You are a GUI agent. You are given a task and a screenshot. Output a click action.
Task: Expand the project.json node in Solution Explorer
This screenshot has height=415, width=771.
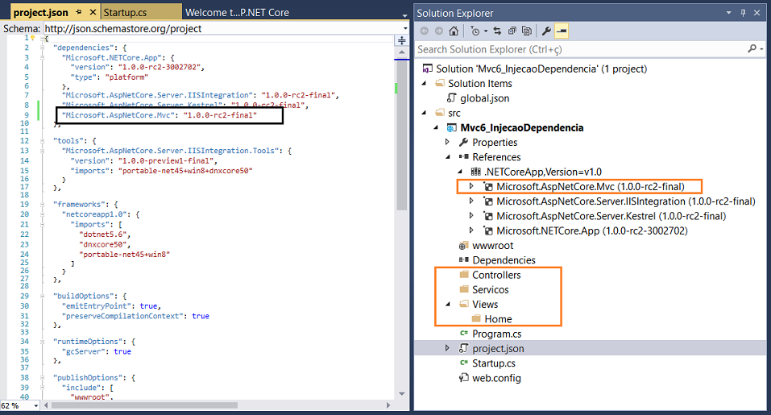coord(447,348)
